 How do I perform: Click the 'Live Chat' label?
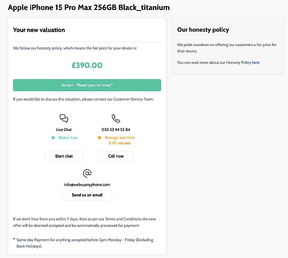[x=64, y=129]
